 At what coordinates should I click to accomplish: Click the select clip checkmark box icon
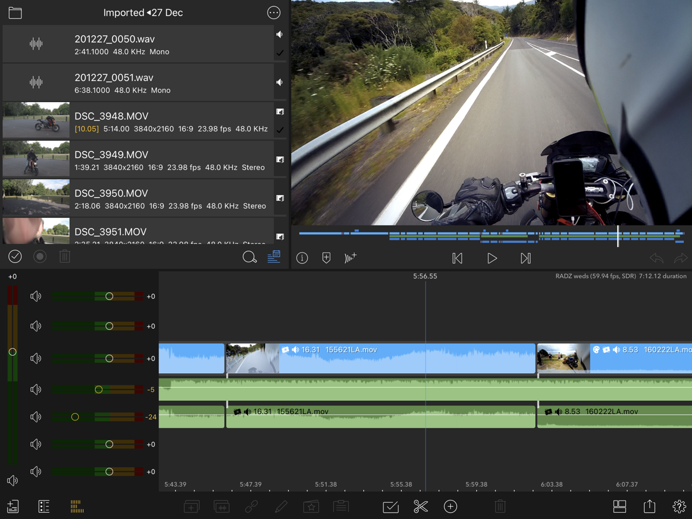390,507
